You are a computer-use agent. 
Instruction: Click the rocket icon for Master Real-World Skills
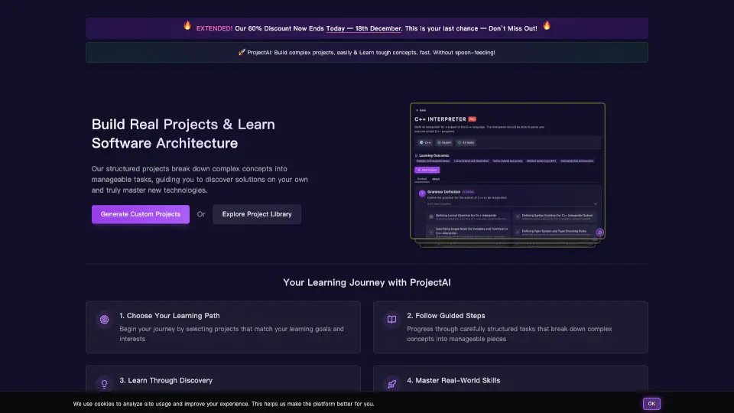(x=391, y=384)
